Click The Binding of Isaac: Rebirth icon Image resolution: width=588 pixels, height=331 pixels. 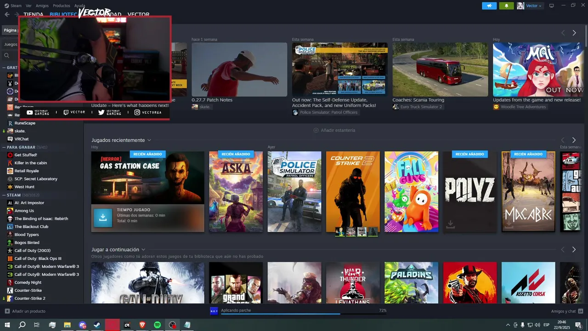pyautogui.click(x=10, y=219)
